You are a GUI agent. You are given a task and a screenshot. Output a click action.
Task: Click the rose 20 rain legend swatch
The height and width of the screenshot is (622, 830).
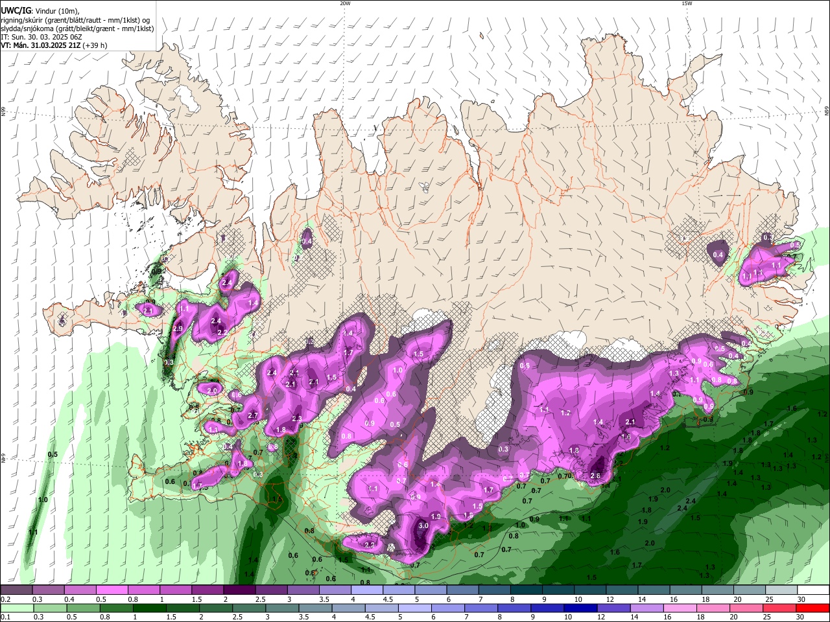745,608
